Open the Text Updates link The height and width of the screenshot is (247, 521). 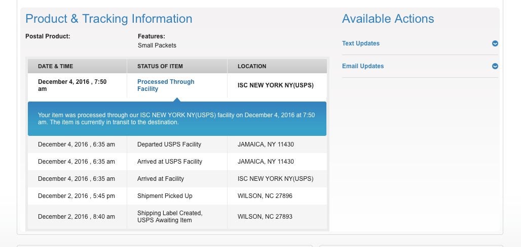[x=360, y=43]
